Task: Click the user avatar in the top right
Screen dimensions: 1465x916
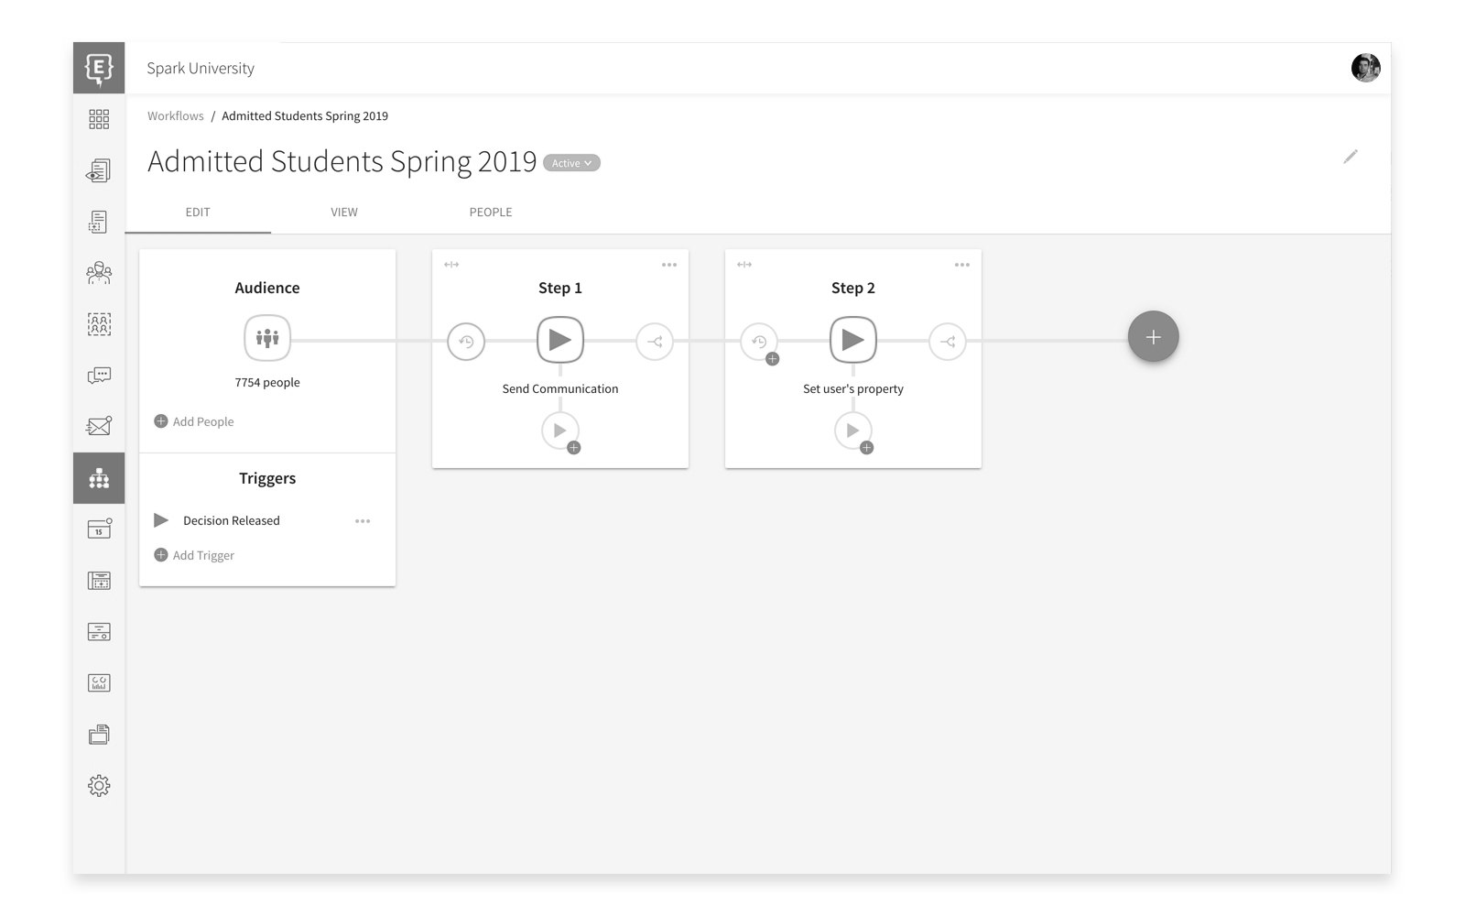Action: click(1364, 68)
